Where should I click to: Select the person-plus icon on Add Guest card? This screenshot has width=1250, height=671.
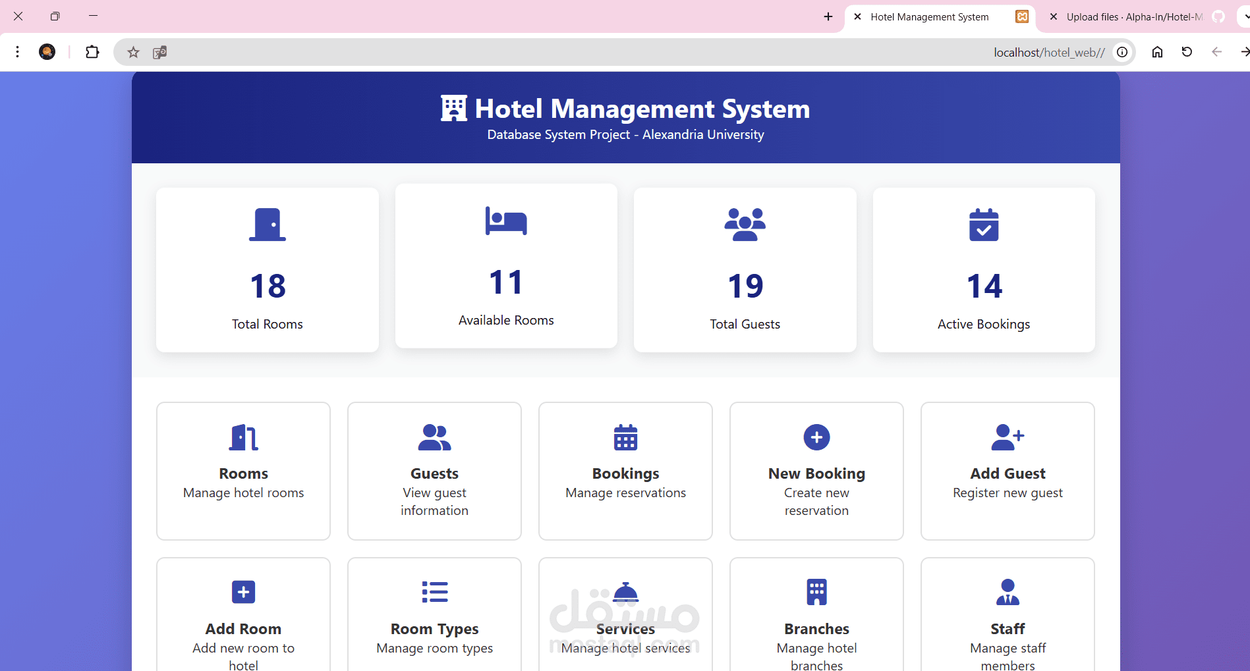coord(1007,436)
